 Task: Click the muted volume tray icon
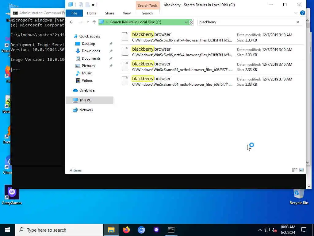(274, 230)
